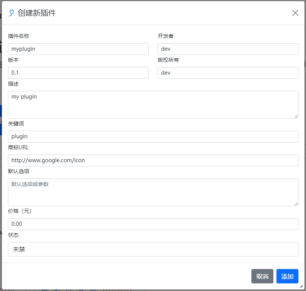Select the 开发者 field containing dev
This screenshot has height=291, width=306.
coord(228,49)
